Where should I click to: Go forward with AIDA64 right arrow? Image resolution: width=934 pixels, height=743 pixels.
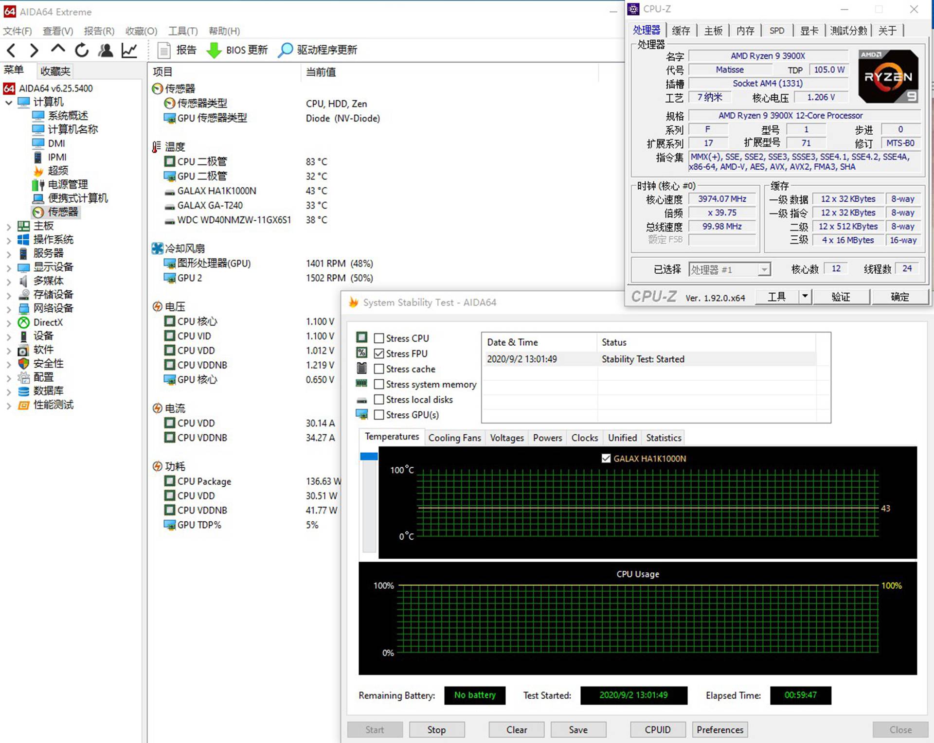pos(34,50)
